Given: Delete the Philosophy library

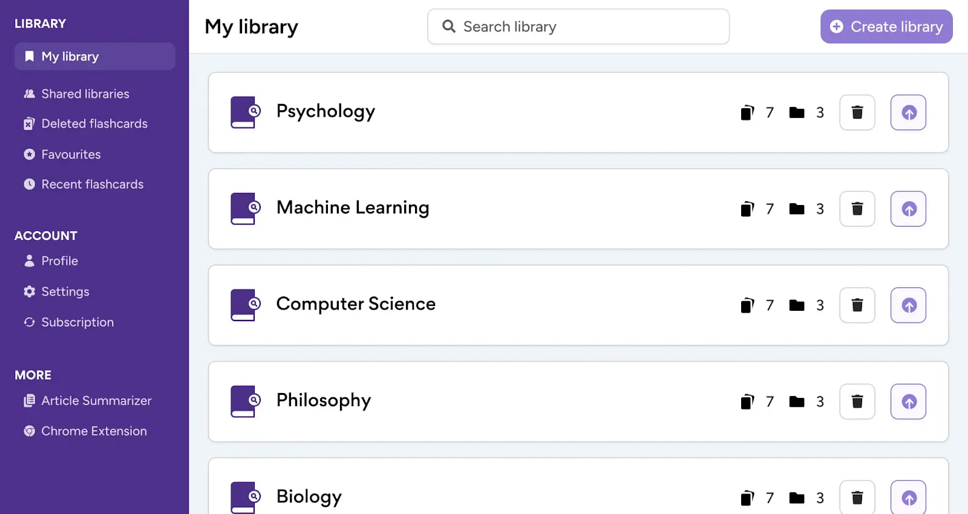Looking at the screenshot, I should pos(857,401).
